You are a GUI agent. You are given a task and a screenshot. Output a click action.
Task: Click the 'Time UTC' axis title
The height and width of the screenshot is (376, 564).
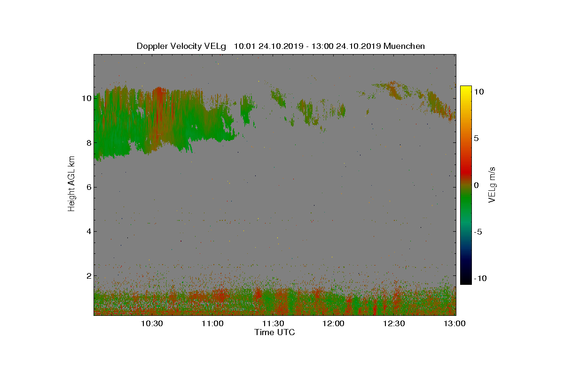pyautogui.click(x=274, y=332)
